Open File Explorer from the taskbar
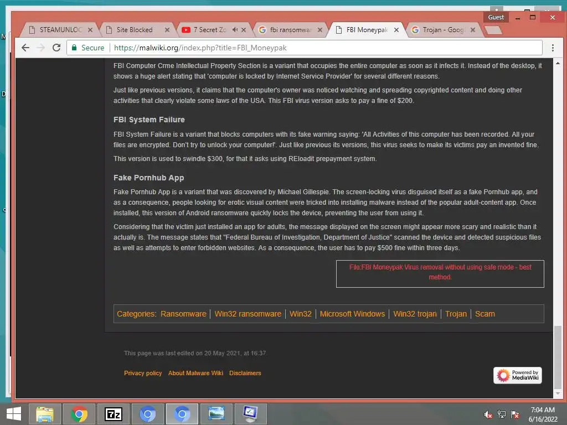Image resolution: width=567 pixels, height=425 pixels. pyautogui.click(x=45, y=414)
